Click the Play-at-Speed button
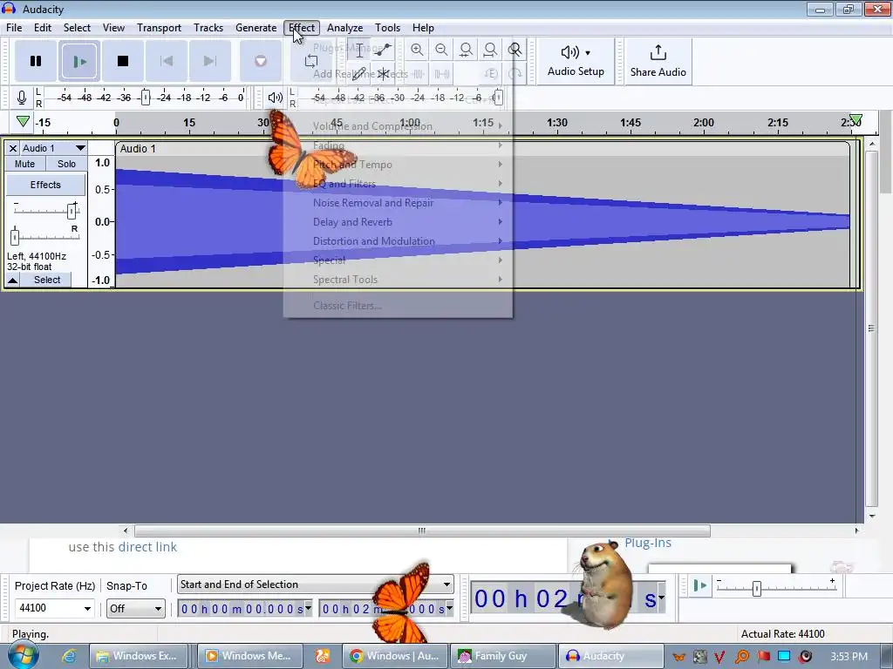This screenshot has width=893, height=669. pos(700,586)
